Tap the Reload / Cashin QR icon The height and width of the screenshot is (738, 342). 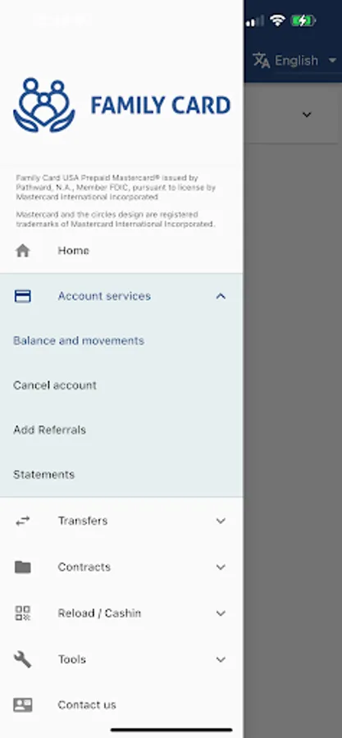23,613
